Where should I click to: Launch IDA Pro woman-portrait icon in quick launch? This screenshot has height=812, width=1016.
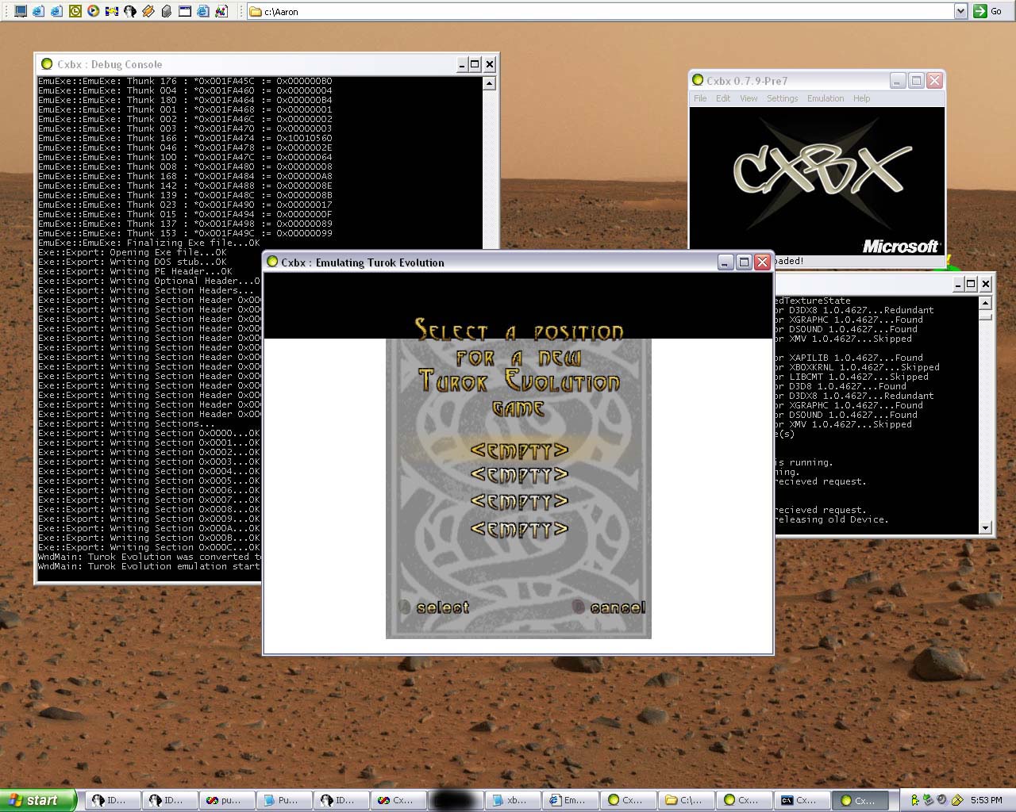click(130, 11)
